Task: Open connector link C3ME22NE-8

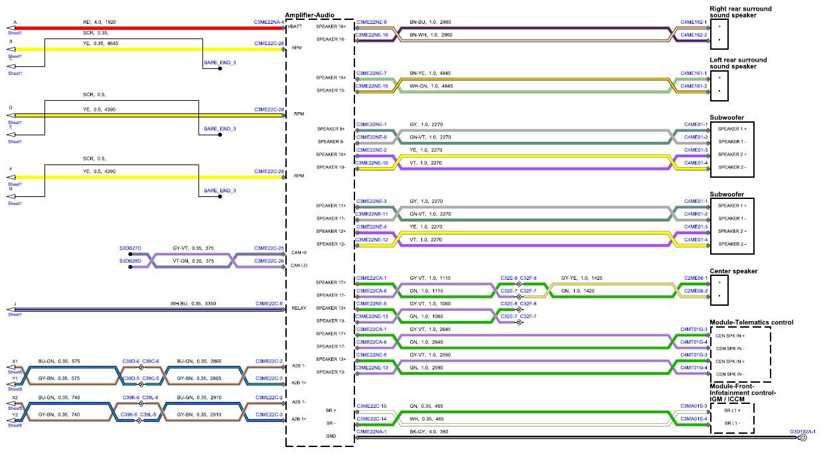Action: [372, 22]
